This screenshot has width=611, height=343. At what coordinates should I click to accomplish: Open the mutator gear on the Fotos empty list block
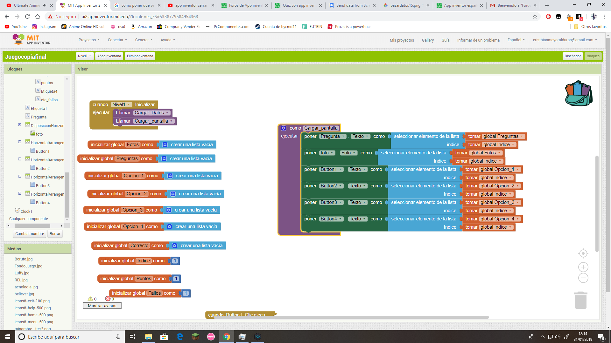(x=165, y=145)
